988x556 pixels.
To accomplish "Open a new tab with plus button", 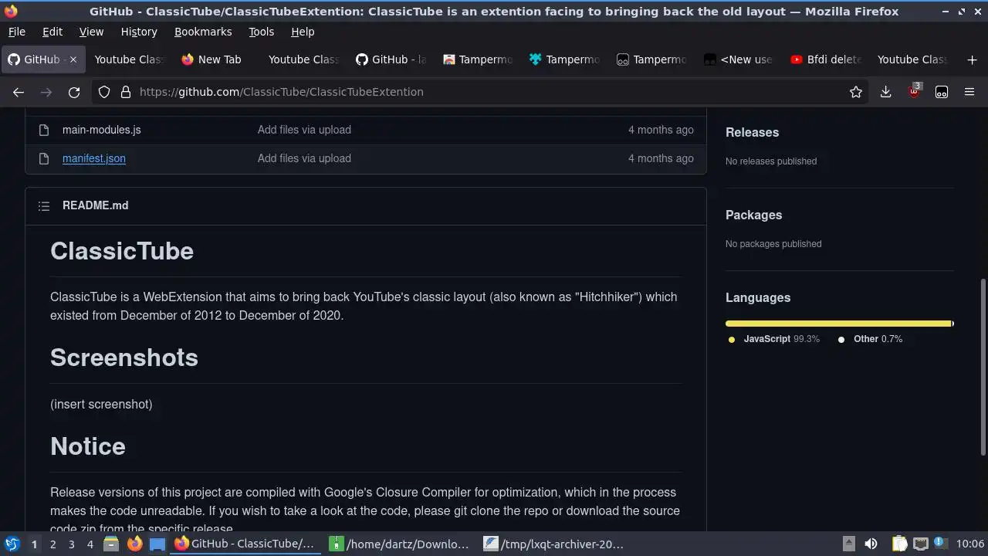I will (972, 59).
